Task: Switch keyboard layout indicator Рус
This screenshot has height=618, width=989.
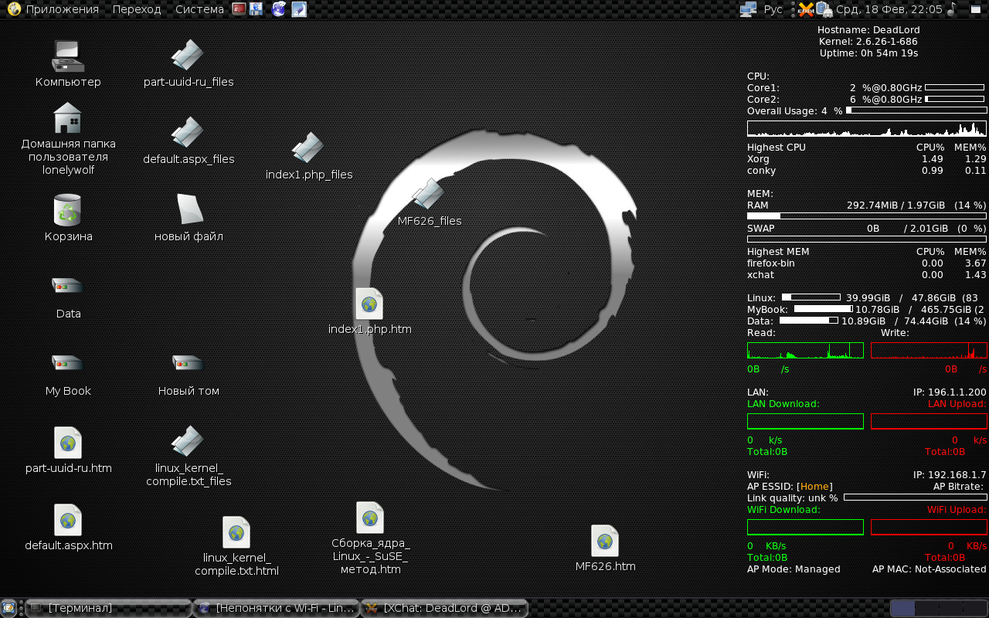Action: (x=773, y=9)
